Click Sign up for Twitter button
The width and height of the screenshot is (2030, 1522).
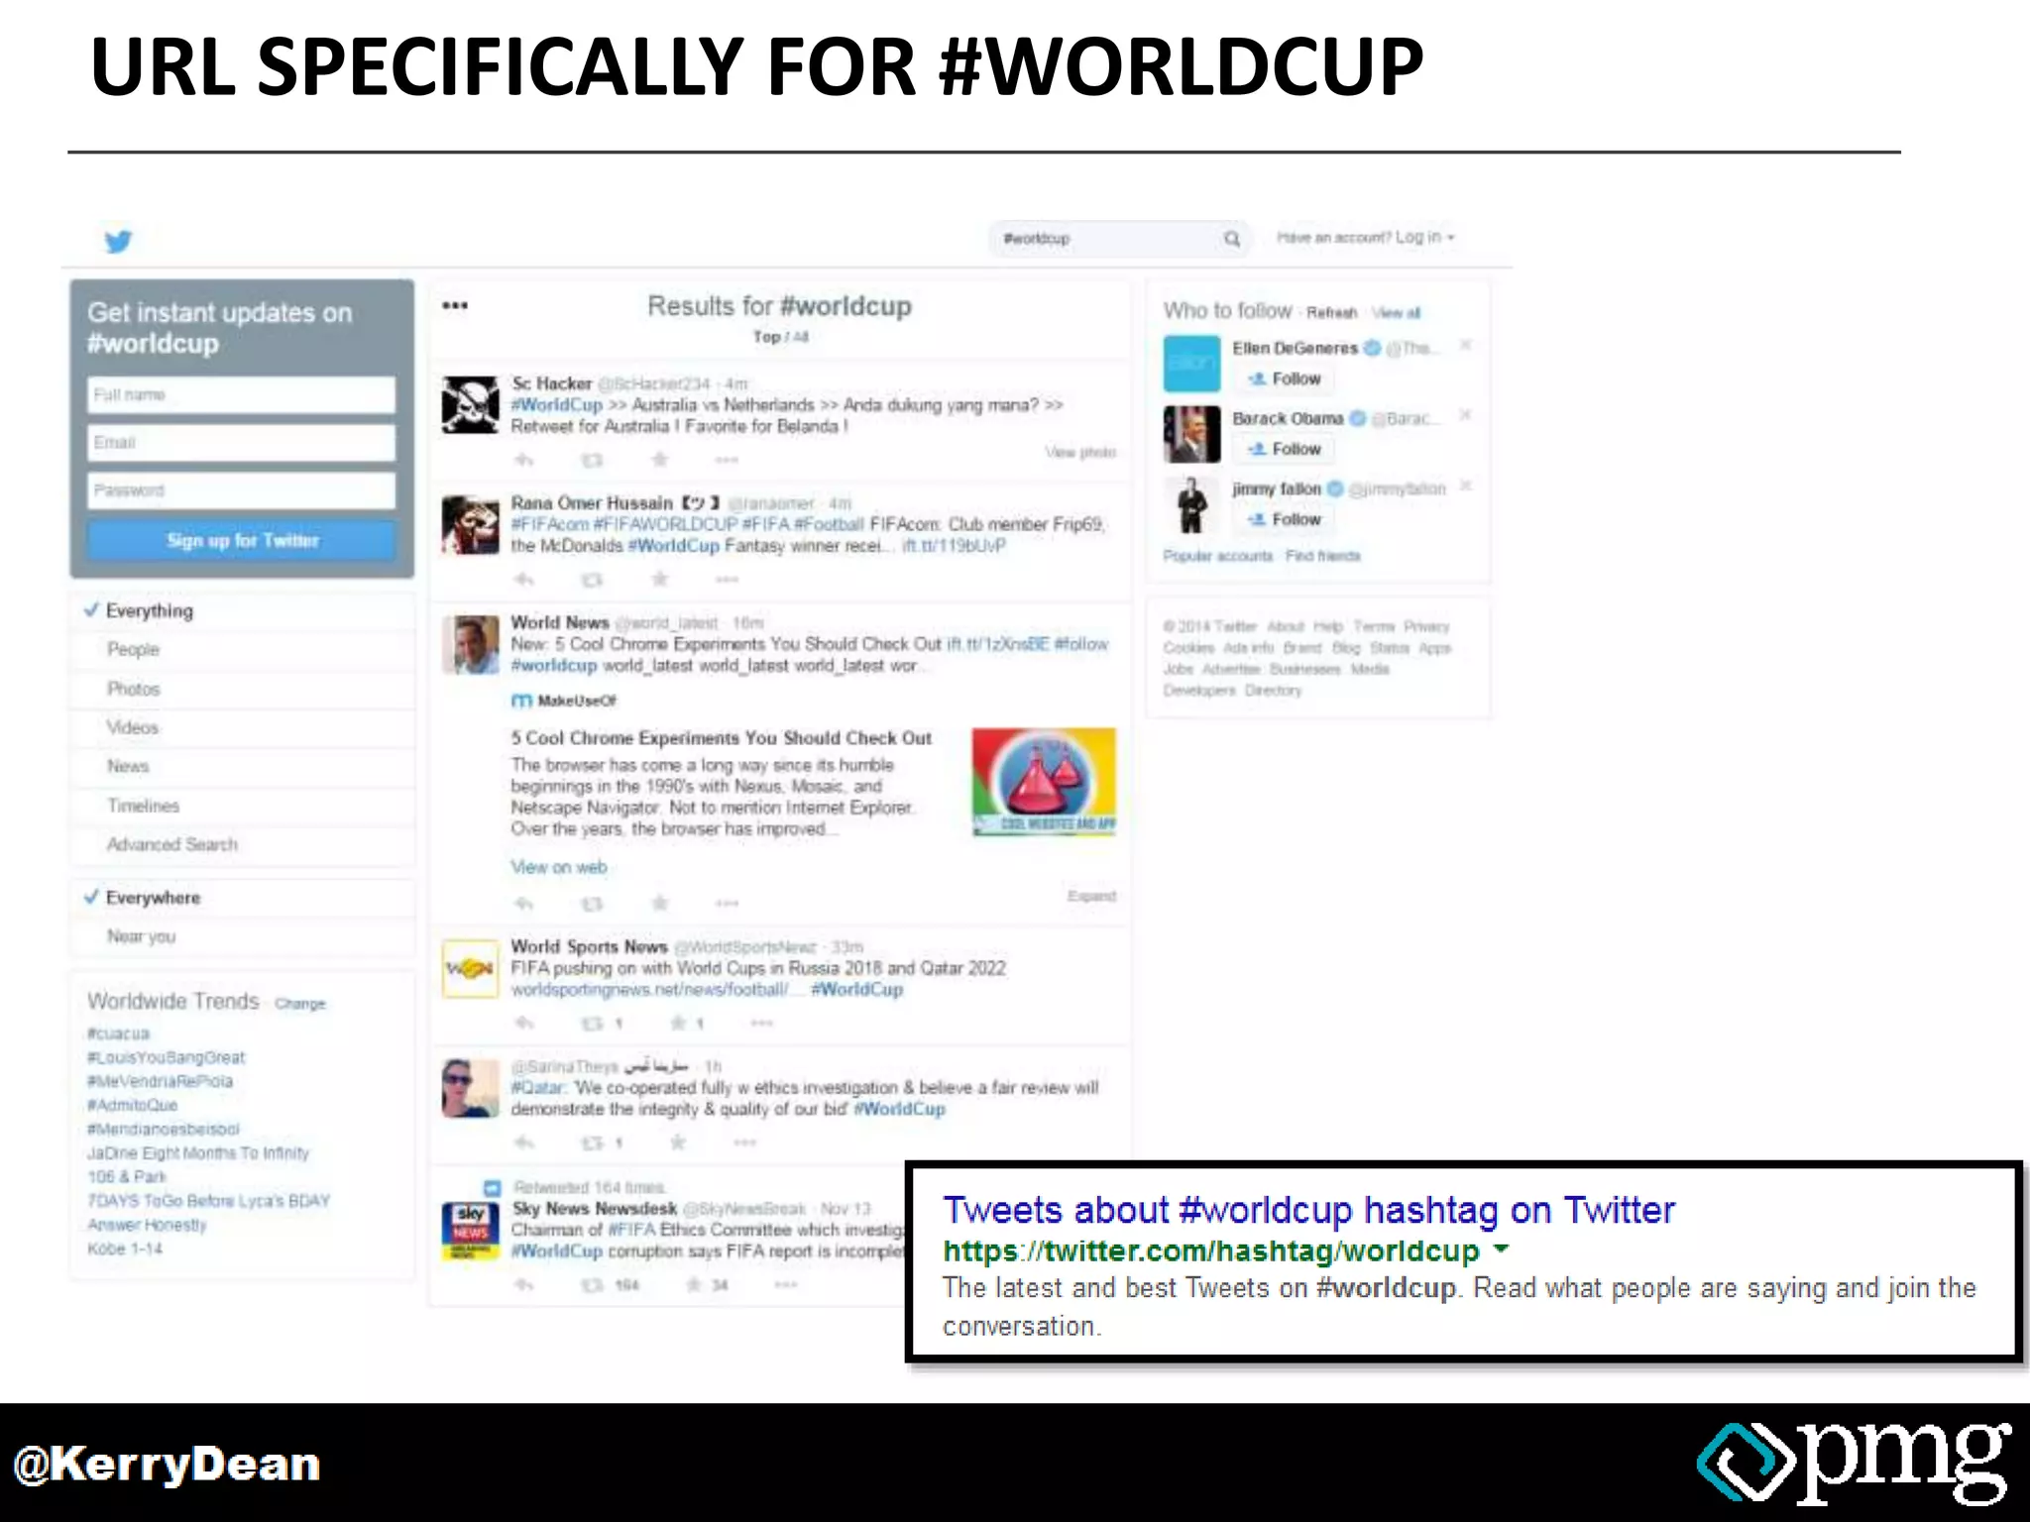click(x=242, y=541)
